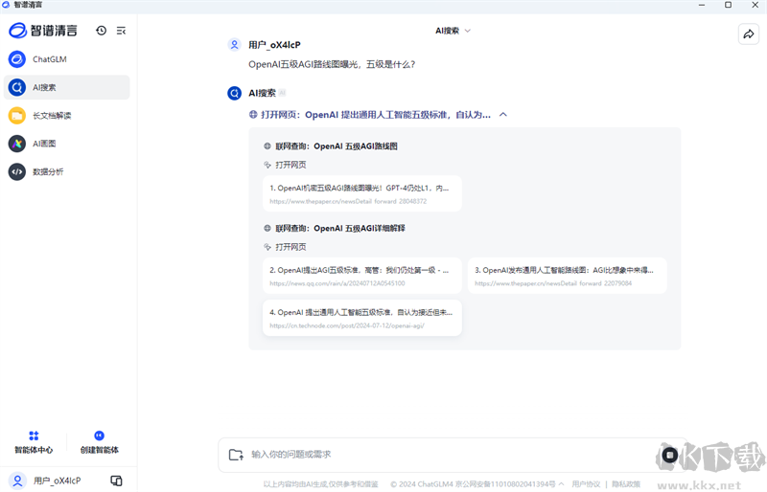Click the 数据分析 code icon
767x492 pixels.
17,172
